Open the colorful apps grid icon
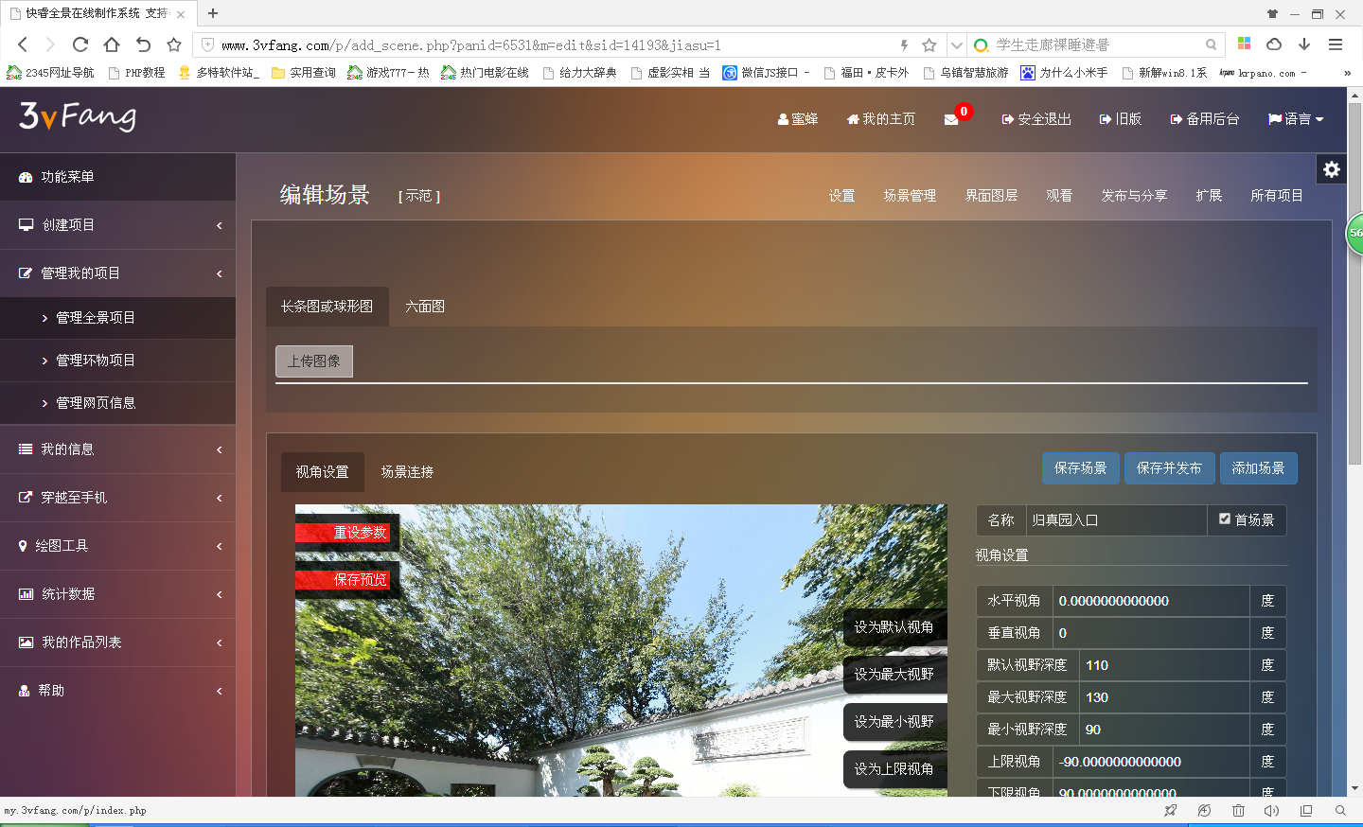1363x827 pixels. pyautogui.click(x=1245, y=44)
